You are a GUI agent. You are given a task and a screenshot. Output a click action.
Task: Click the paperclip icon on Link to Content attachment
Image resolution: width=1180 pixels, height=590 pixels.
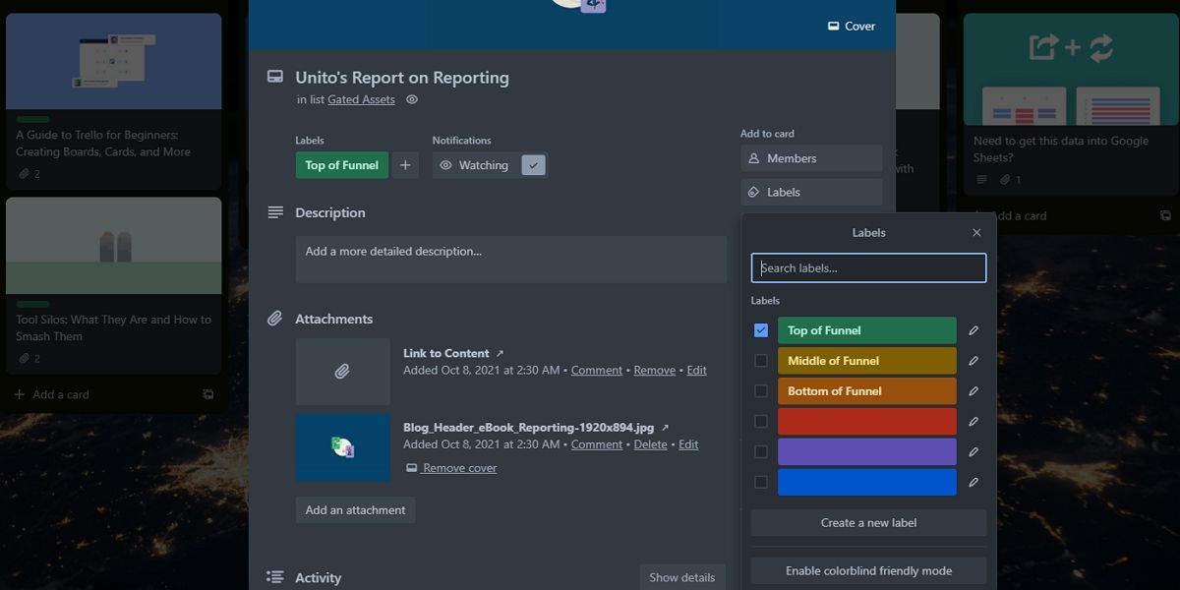(x=342, y=370)
